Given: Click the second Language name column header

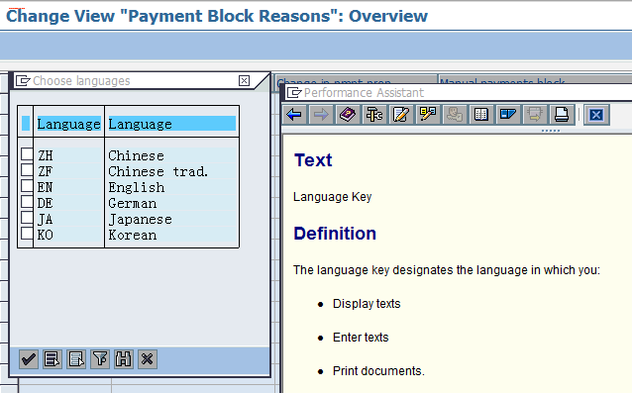Looking at the screenshot, I should click(x=171, y=124).
